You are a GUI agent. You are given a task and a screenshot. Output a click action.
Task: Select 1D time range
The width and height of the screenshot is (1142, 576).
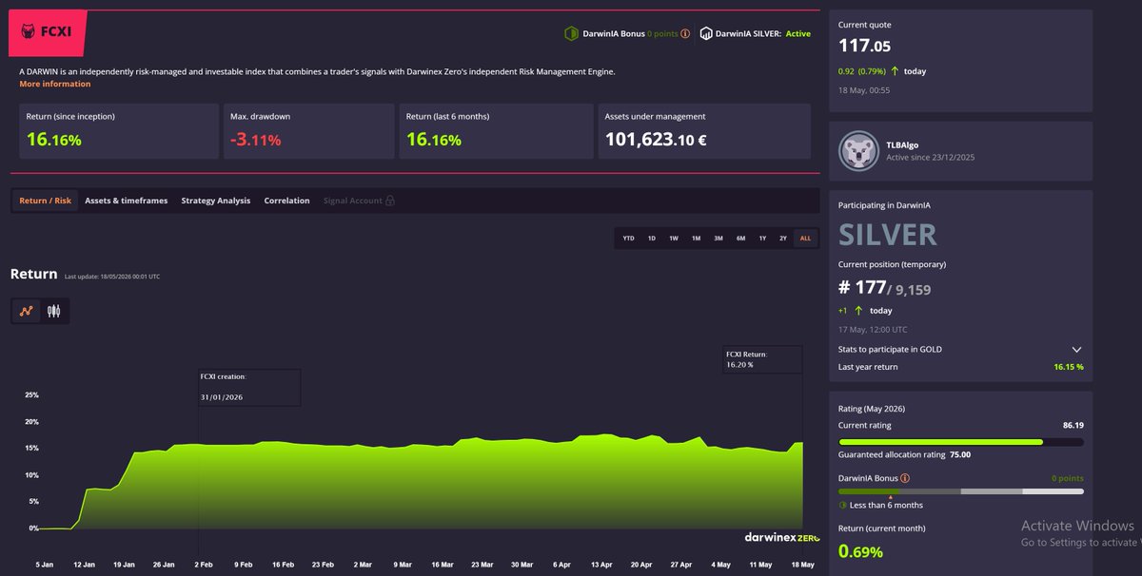(652, 239)
